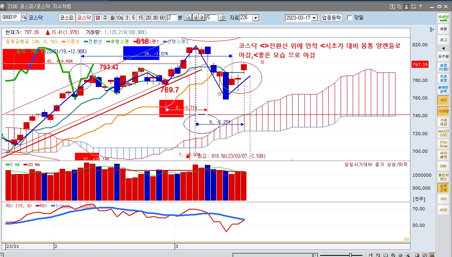452x257 pixels.
Task: Click the minute value field before 분
Action: (172, 18)
